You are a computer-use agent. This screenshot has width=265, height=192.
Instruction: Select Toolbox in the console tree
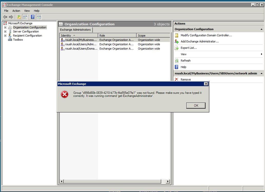(18, 40)
